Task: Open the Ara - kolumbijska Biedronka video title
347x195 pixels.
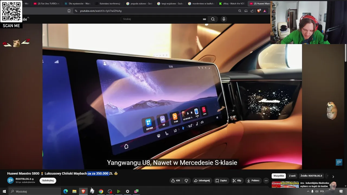Action: coord(315,185)
